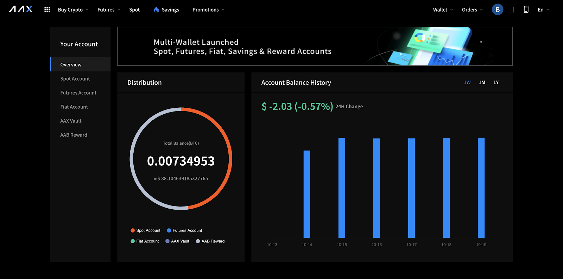Toggle Spot Account legend entry

[145, 230]
